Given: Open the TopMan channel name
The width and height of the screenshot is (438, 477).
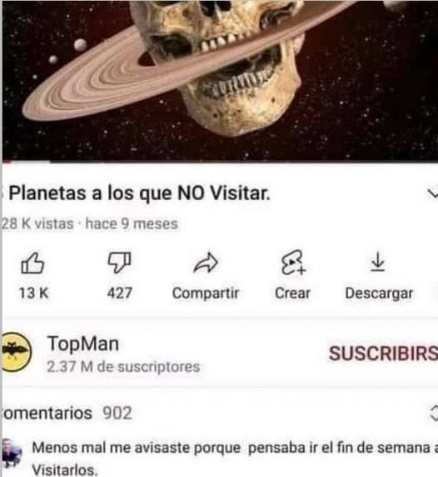Looking at the screenshot, I should tap(83, 344).
